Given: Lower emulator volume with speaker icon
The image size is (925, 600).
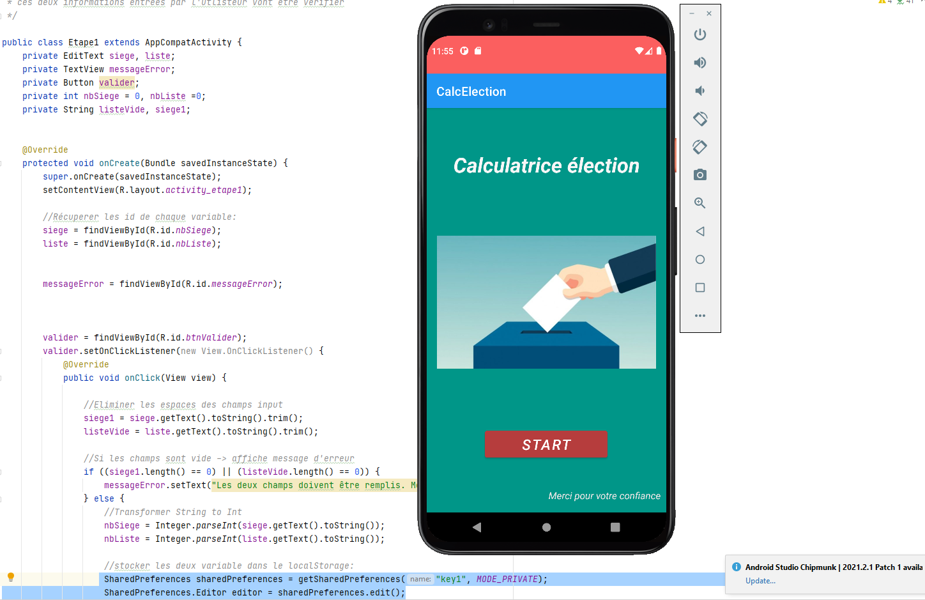Looking at the screenshot, I should 700,91.
